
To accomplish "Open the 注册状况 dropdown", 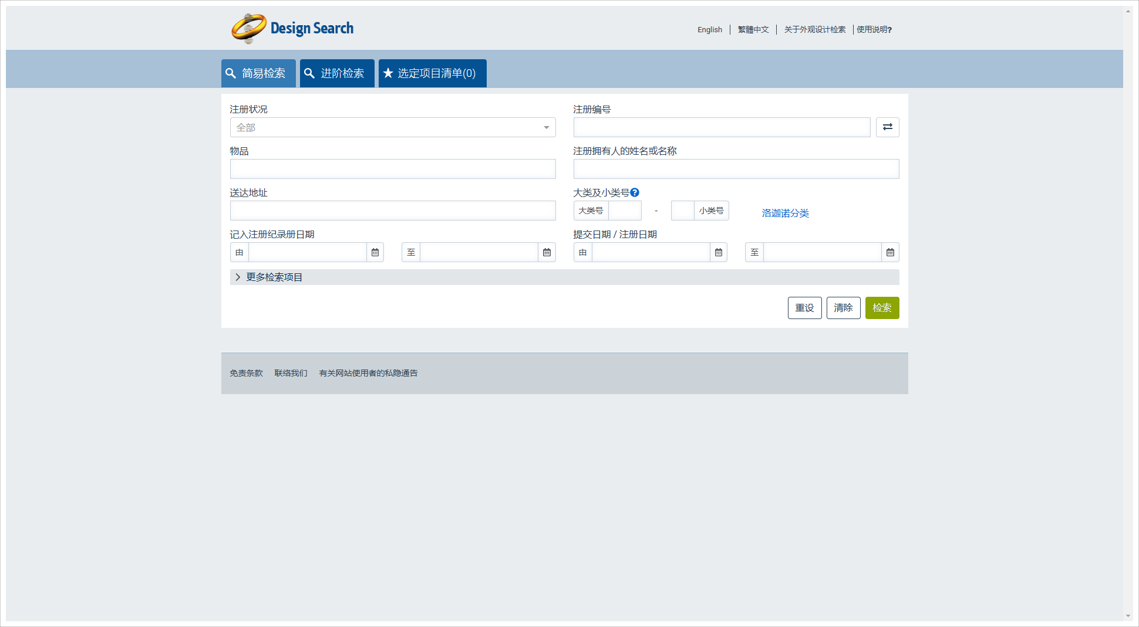I will (x=392, y=127).
